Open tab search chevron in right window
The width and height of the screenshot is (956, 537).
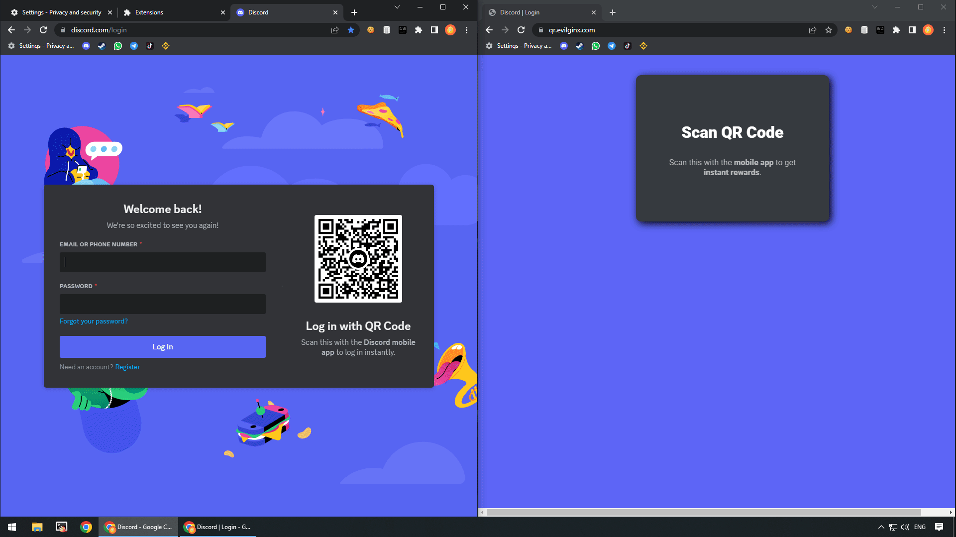[x=875, y=7]
